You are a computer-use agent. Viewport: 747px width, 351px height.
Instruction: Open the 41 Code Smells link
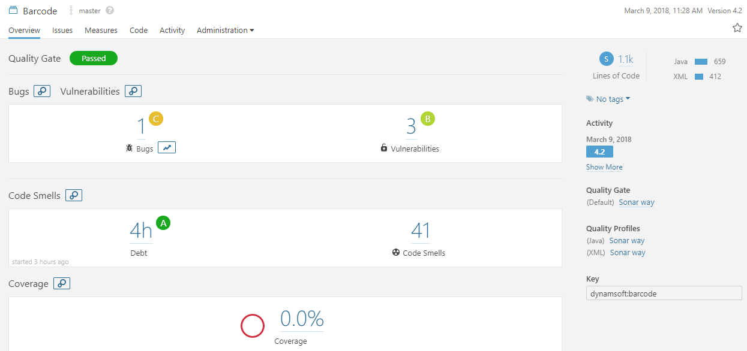coord(421,231)
